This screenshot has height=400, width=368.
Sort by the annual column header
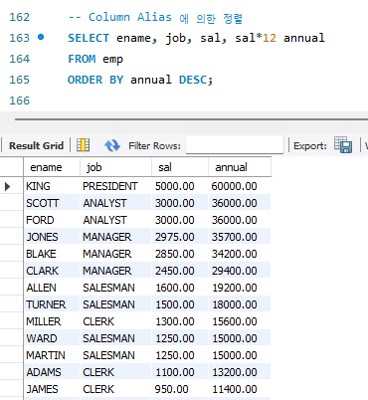click(240, 167)
